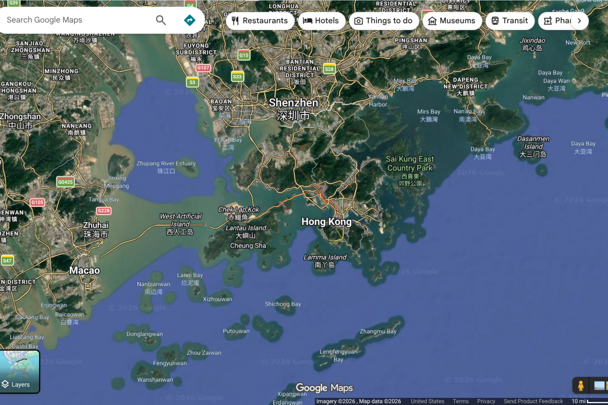Expand more category chips with the right chevron
The height and width of the screenshot is (405, 608).
[x=579, y=21]
